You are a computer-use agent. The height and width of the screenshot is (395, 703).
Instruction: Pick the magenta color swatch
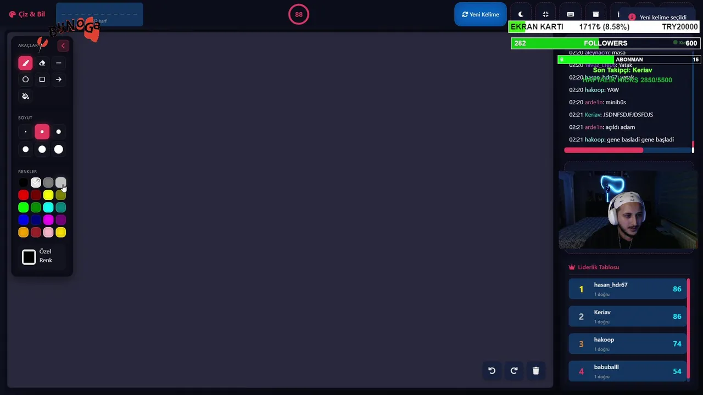click(x=48, y=220)
